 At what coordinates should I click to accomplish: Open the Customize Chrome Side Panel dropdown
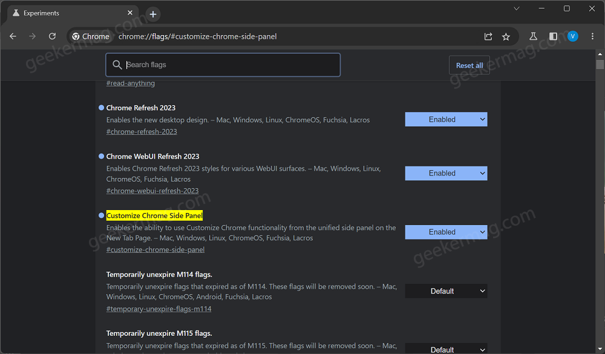tap(446, 232)
